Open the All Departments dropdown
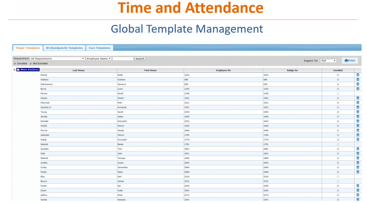The height and width of the screenshot is (203, 367). point(57,59)
